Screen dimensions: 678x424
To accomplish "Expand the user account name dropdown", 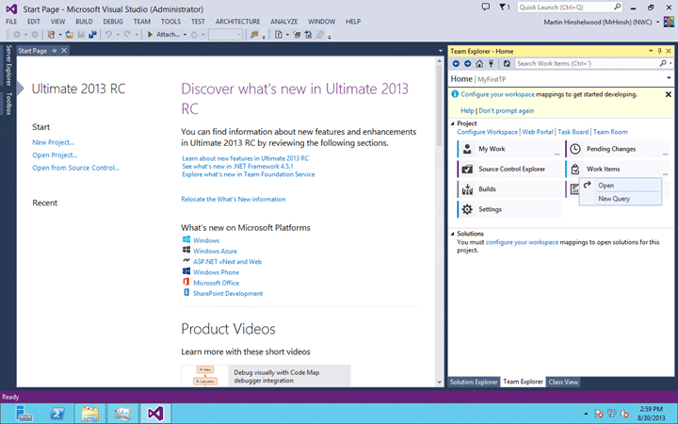I will [x=657, y=22].
